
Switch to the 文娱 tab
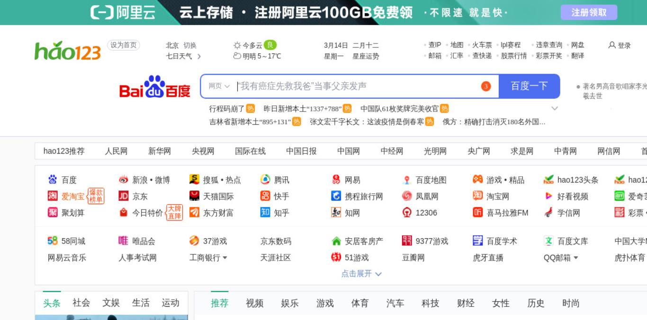[x=111, y=303]
